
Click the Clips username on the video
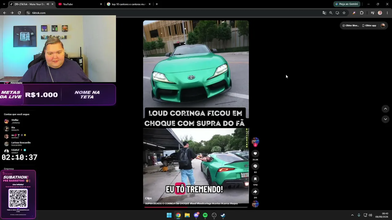[x=148, y=198]
